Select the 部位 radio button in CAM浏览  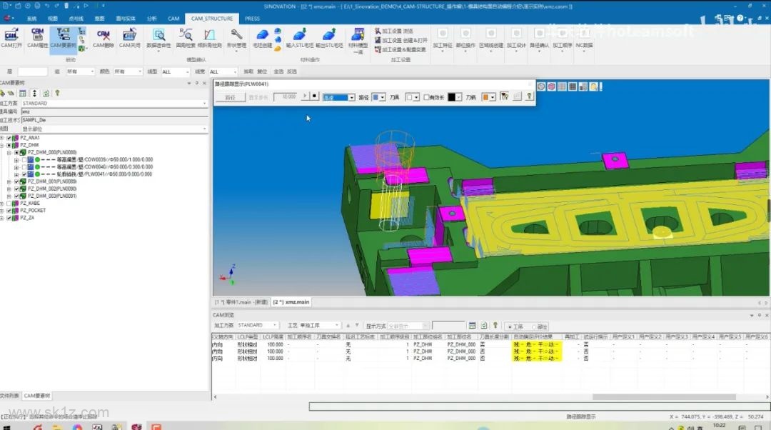tap(534, 326)
